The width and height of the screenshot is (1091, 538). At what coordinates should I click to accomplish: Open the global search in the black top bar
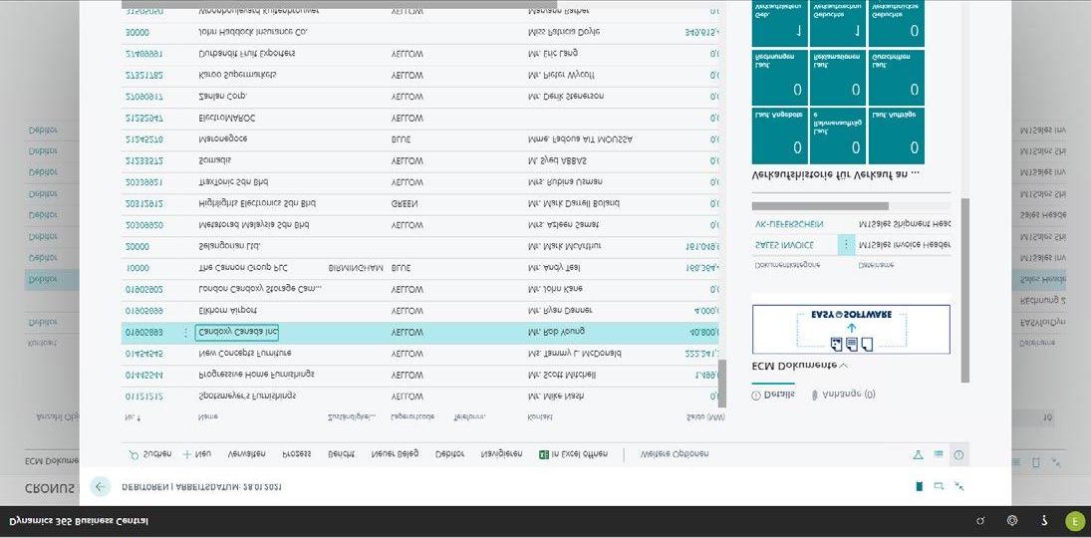click(981, 521)
